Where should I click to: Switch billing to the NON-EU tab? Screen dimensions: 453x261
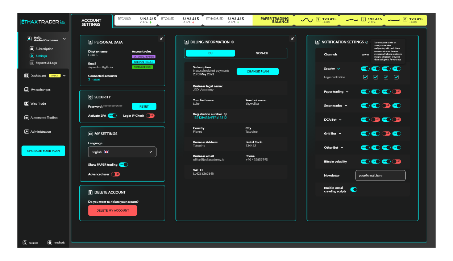261,53
